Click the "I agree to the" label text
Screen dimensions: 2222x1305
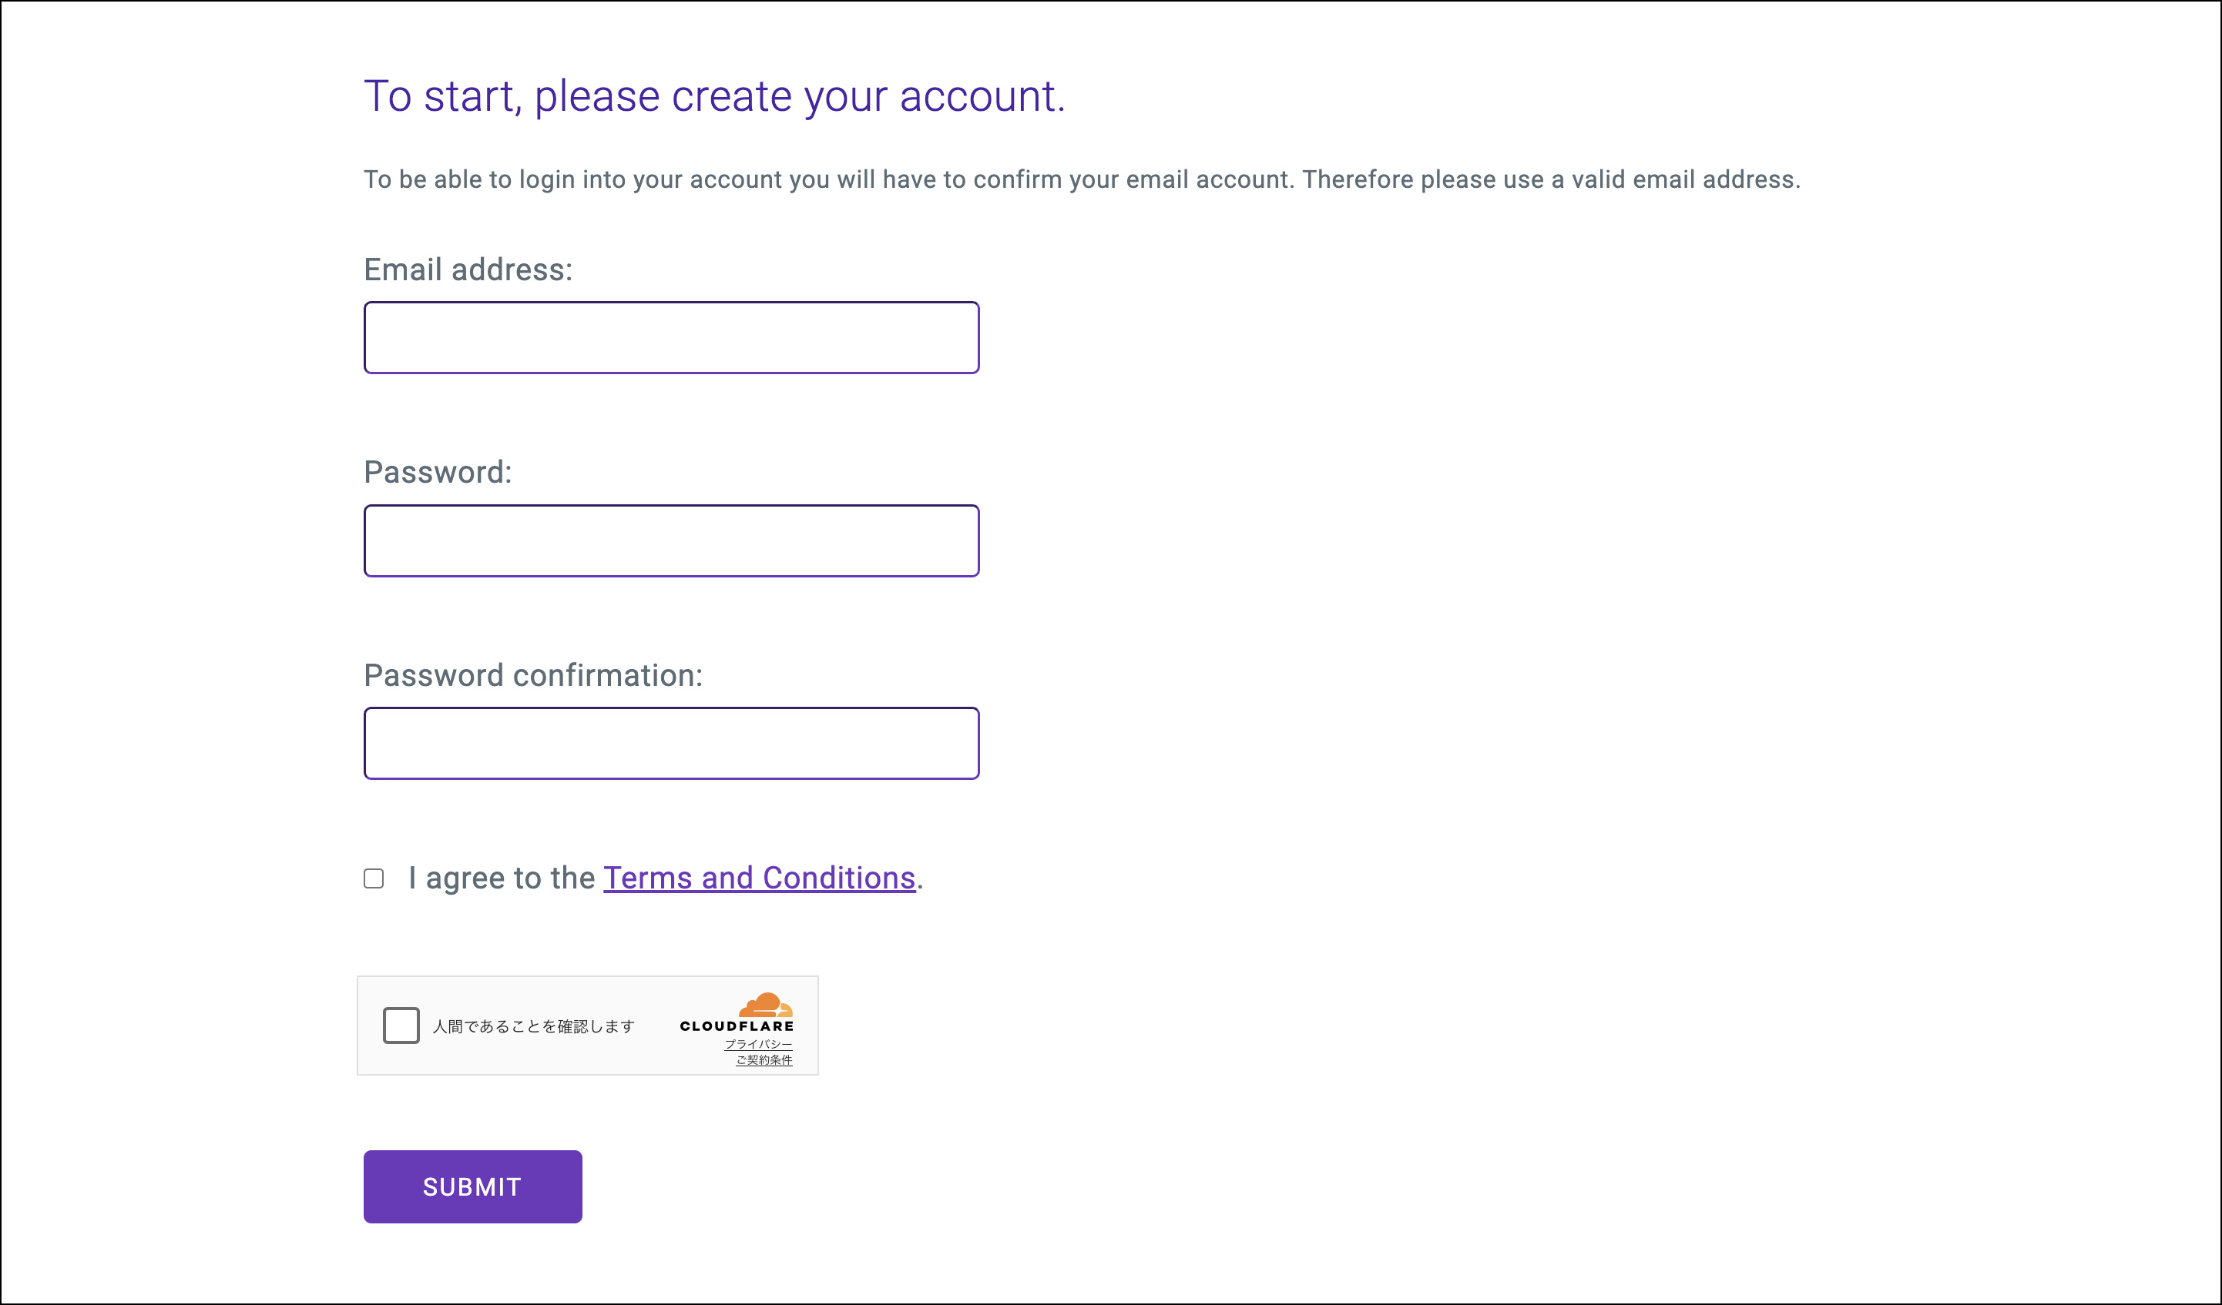[502, 878]
